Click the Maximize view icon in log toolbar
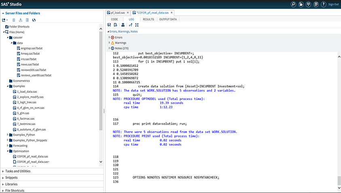 137,25
